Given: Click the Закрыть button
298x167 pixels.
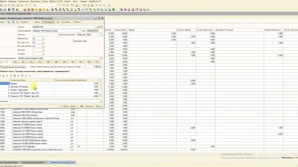Looking at the screenshot, I should point(99,106).
